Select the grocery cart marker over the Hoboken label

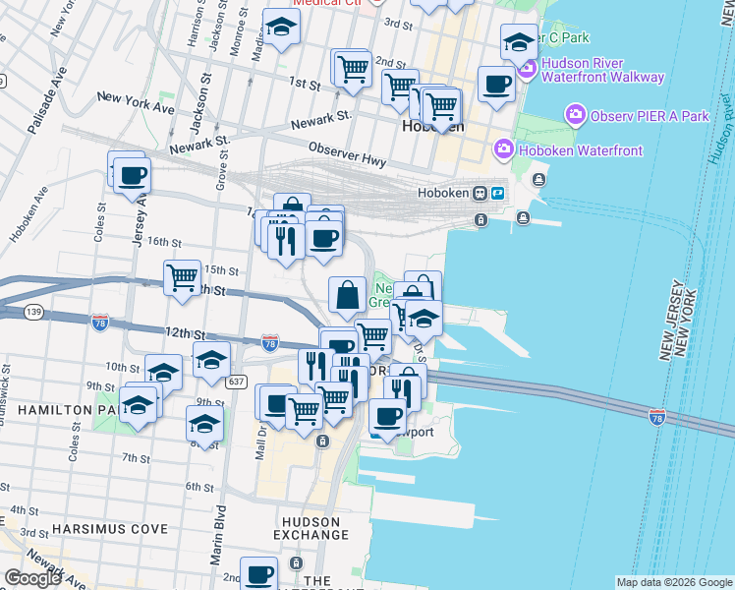coord(442,108)
